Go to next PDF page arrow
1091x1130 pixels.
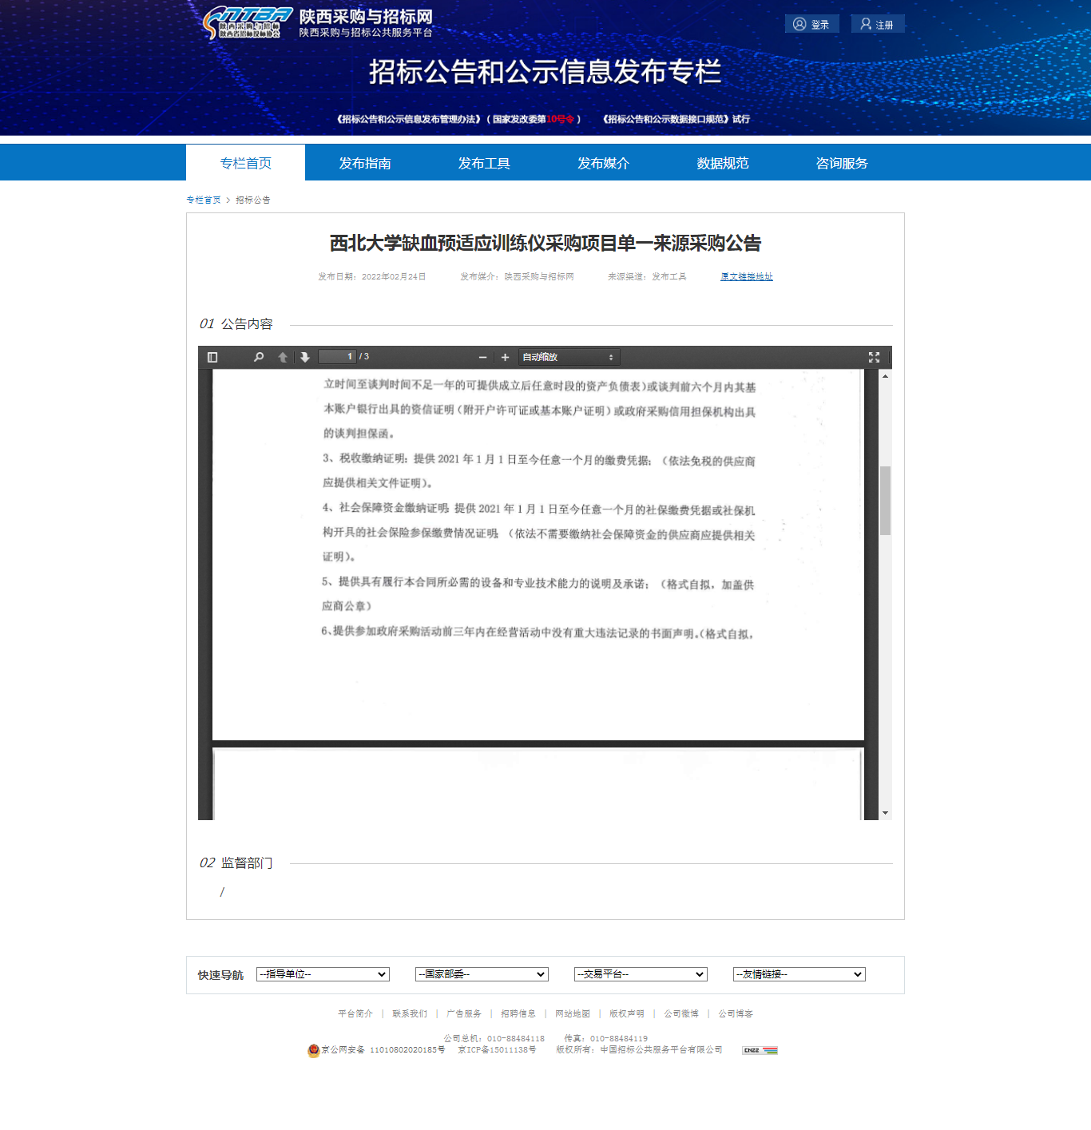(x=304, y=357)
